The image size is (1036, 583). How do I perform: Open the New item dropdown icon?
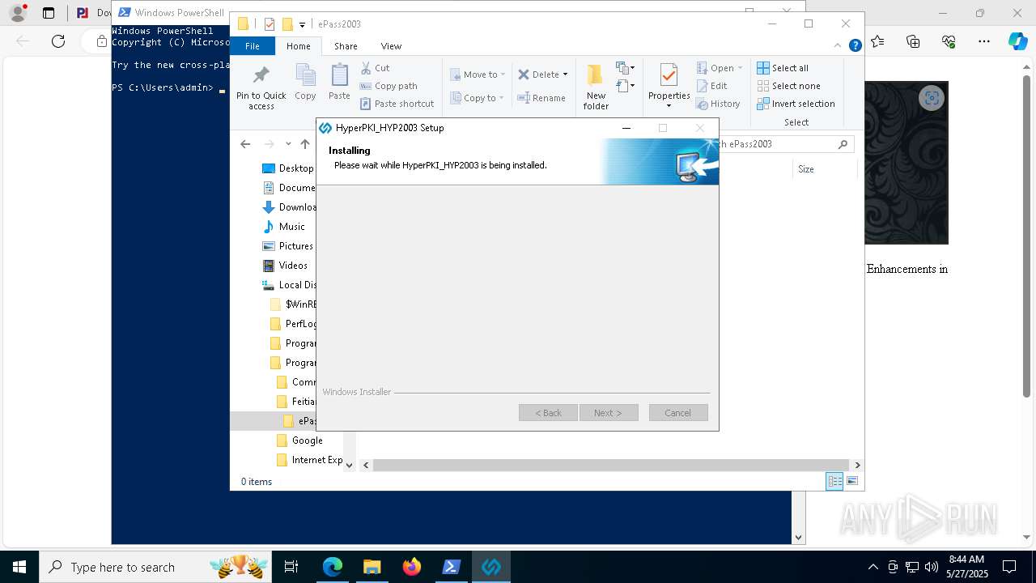pyautogui.click(x=625, y=68)
